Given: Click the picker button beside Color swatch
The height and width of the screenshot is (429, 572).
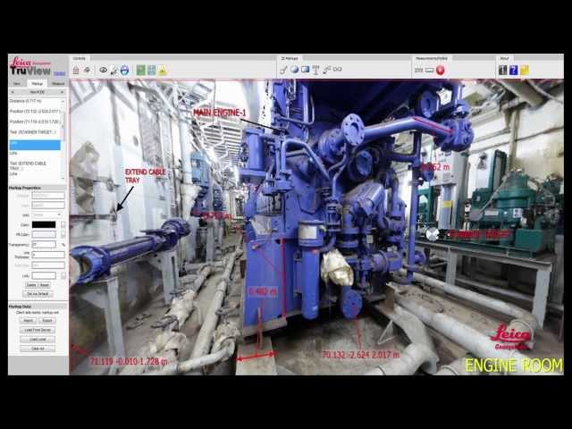Looking at the screenshot, I should 63,224.
